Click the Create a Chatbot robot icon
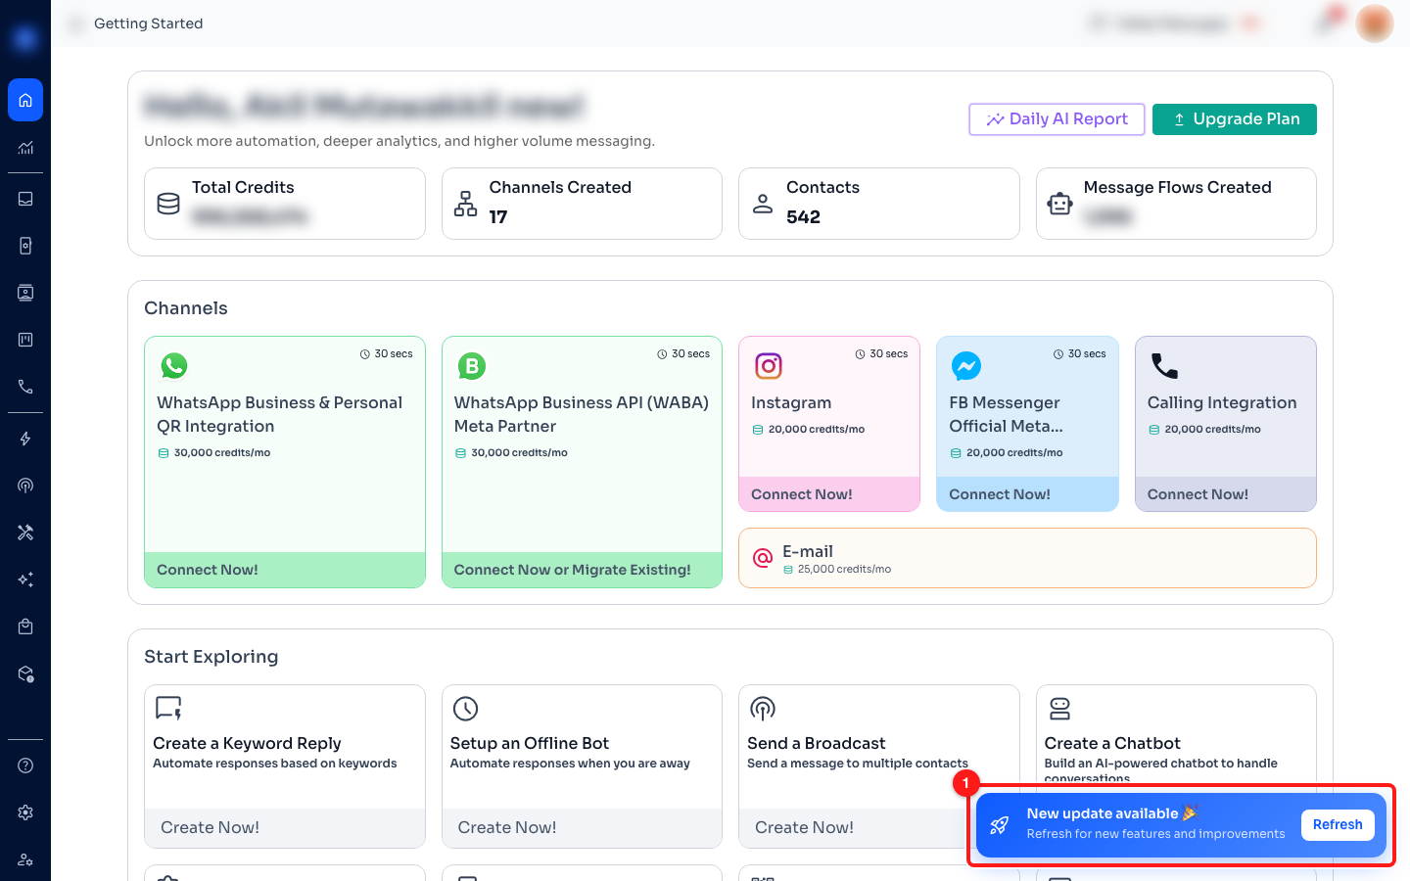The width and height of the screenshot is (1410, 881). point(1059,709)
